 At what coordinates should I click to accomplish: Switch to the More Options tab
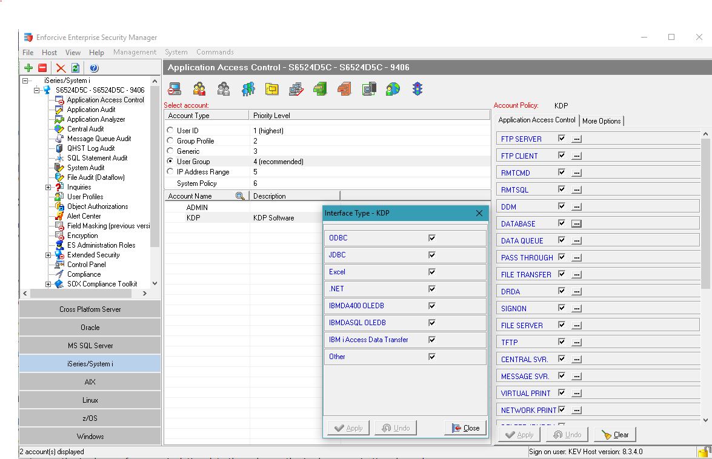(x=601, y=121)
